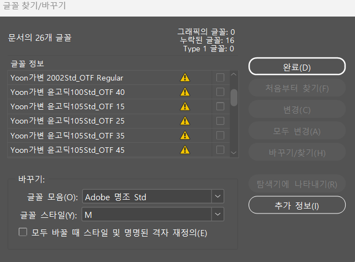Click warning icon for Yoon가변 2002Std_OTF Regular
Image resolution: width=355 pixels, height=262 pixels.
click(185, 77)
